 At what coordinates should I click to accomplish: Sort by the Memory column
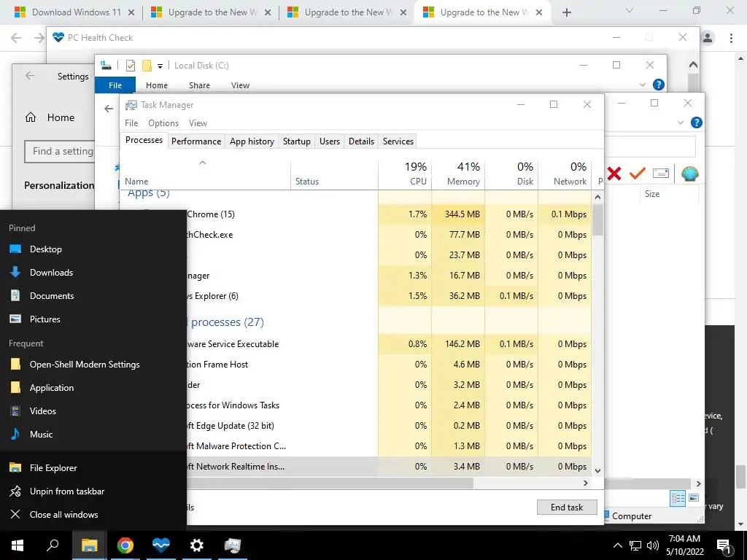click(458, 174)
